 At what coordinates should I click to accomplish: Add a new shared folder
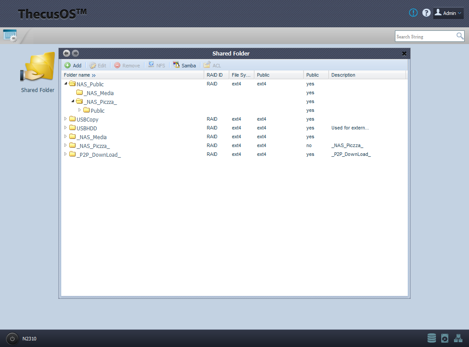pos(73,65)
